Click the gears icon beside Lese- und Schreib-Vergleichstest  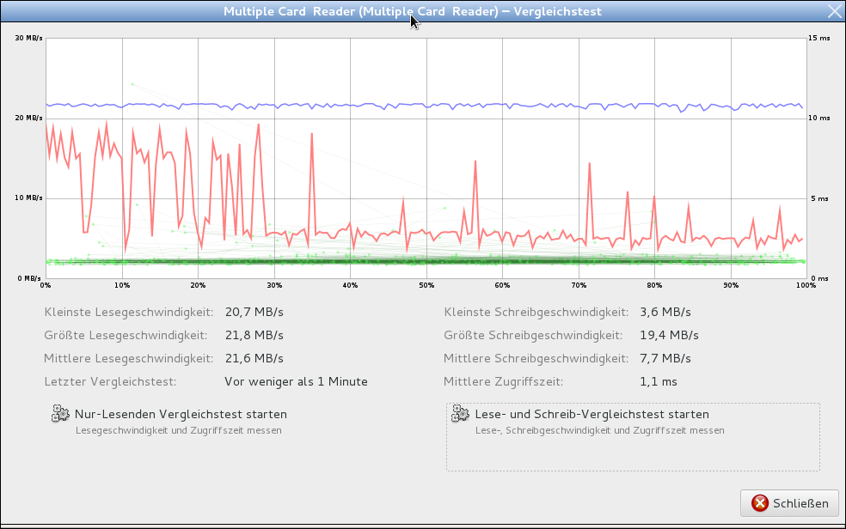tap(460, 414)
